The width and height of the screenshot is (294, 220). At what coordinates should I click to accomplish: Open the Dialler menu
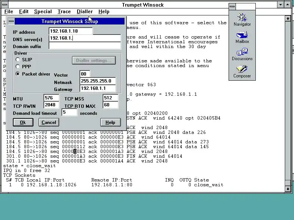click(x=85, y=12)
